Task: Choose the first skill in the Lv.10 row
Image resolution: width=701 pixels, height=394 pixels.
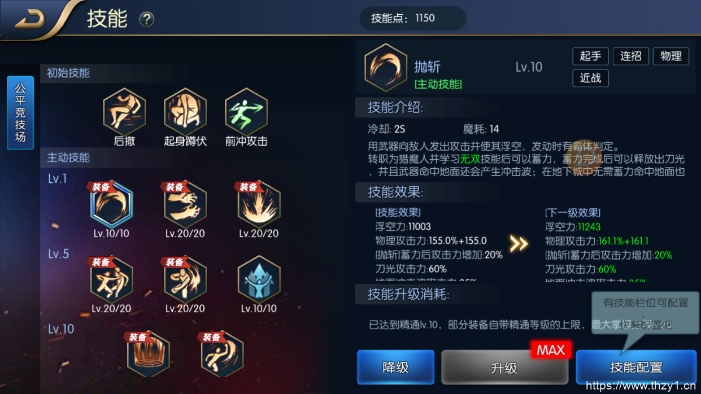Action: [148, 354]
